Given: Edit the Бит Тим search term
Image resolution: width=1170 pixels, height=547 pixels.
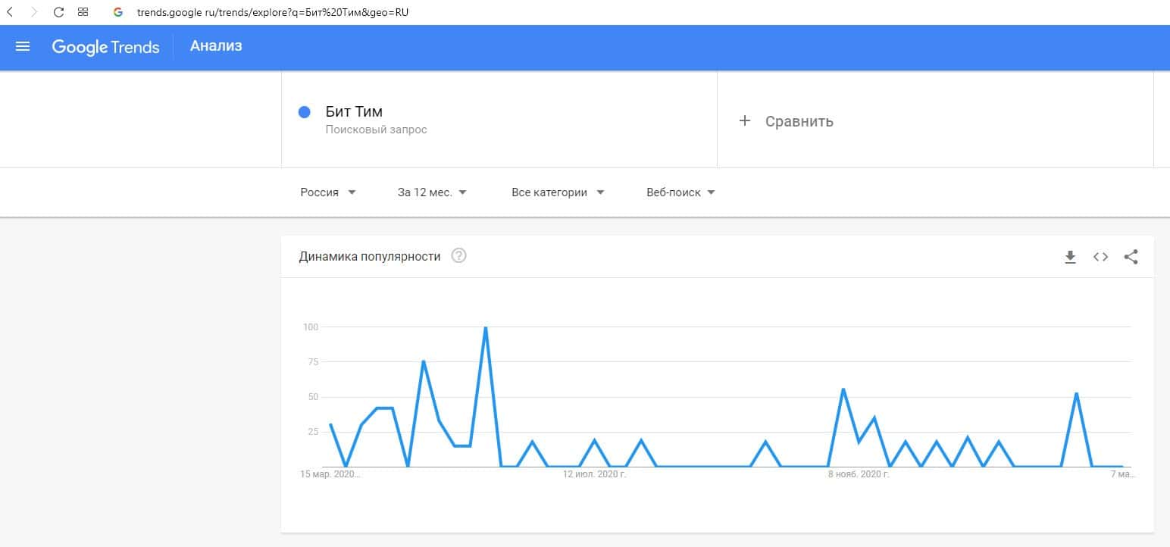Looking at the screenshot, I should tap(354, 112).
